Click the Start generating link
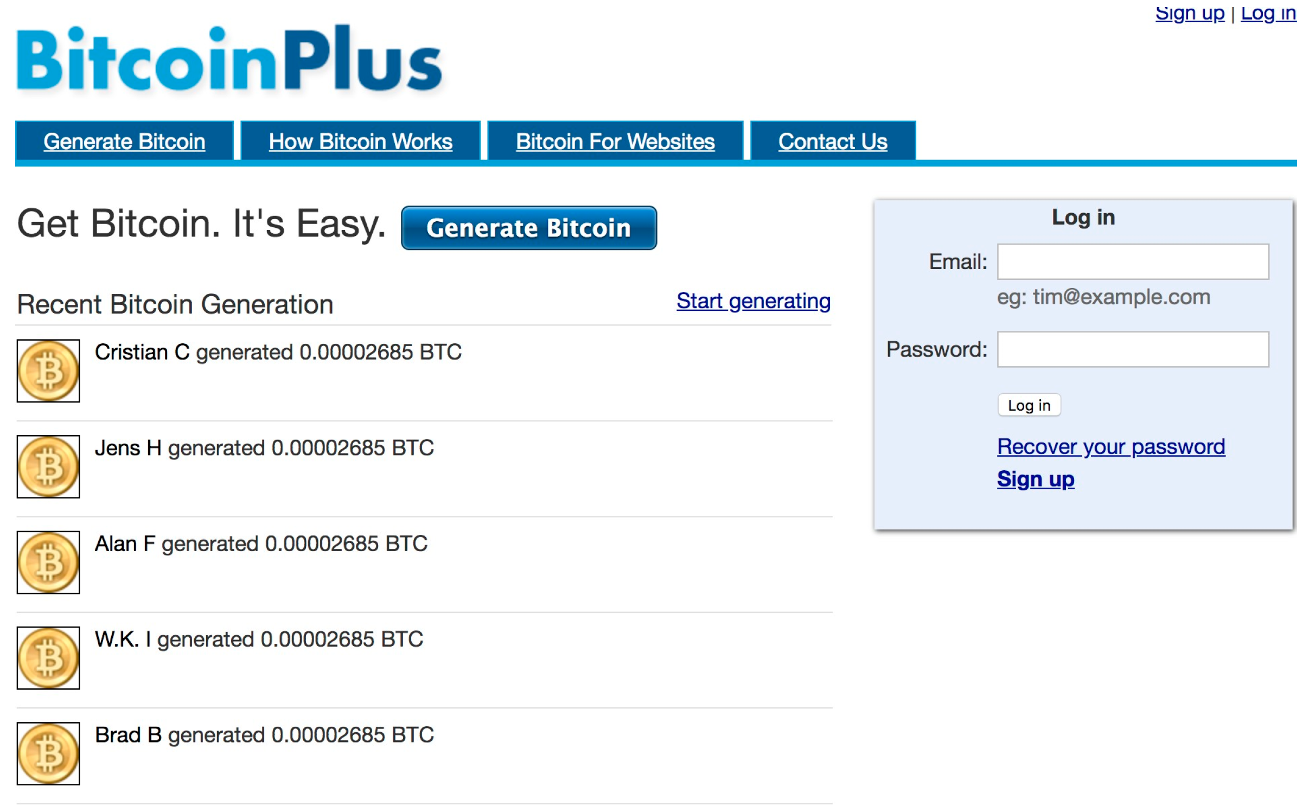Screen dimensions: 1309x812 (x=753, y=300)
